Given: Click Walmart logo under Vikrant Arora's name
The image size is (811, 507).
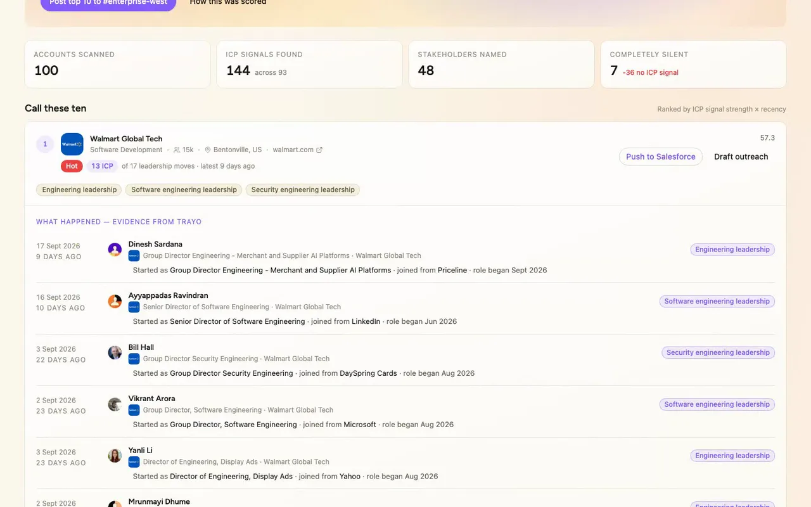Looking at the screenshot, I should tap(134, 410).
